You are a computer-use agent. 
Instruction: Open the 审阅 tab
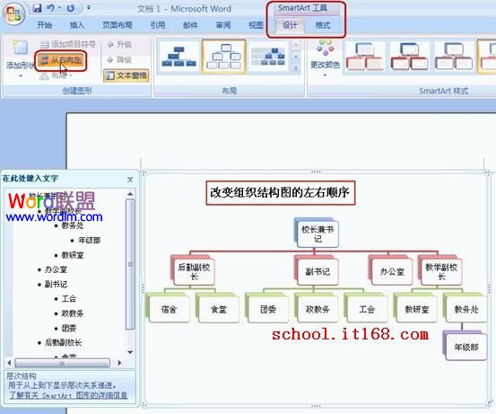223,25
